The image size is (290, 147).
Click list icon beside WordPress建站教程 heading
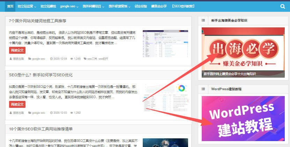203,89
